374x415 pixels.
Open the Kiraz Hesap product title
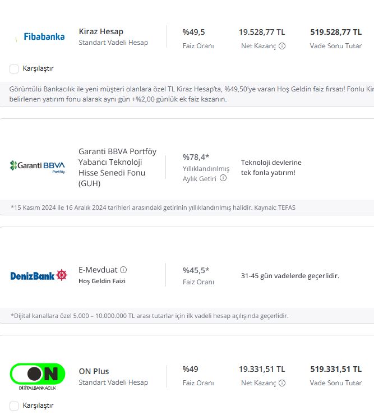point(101,31)
